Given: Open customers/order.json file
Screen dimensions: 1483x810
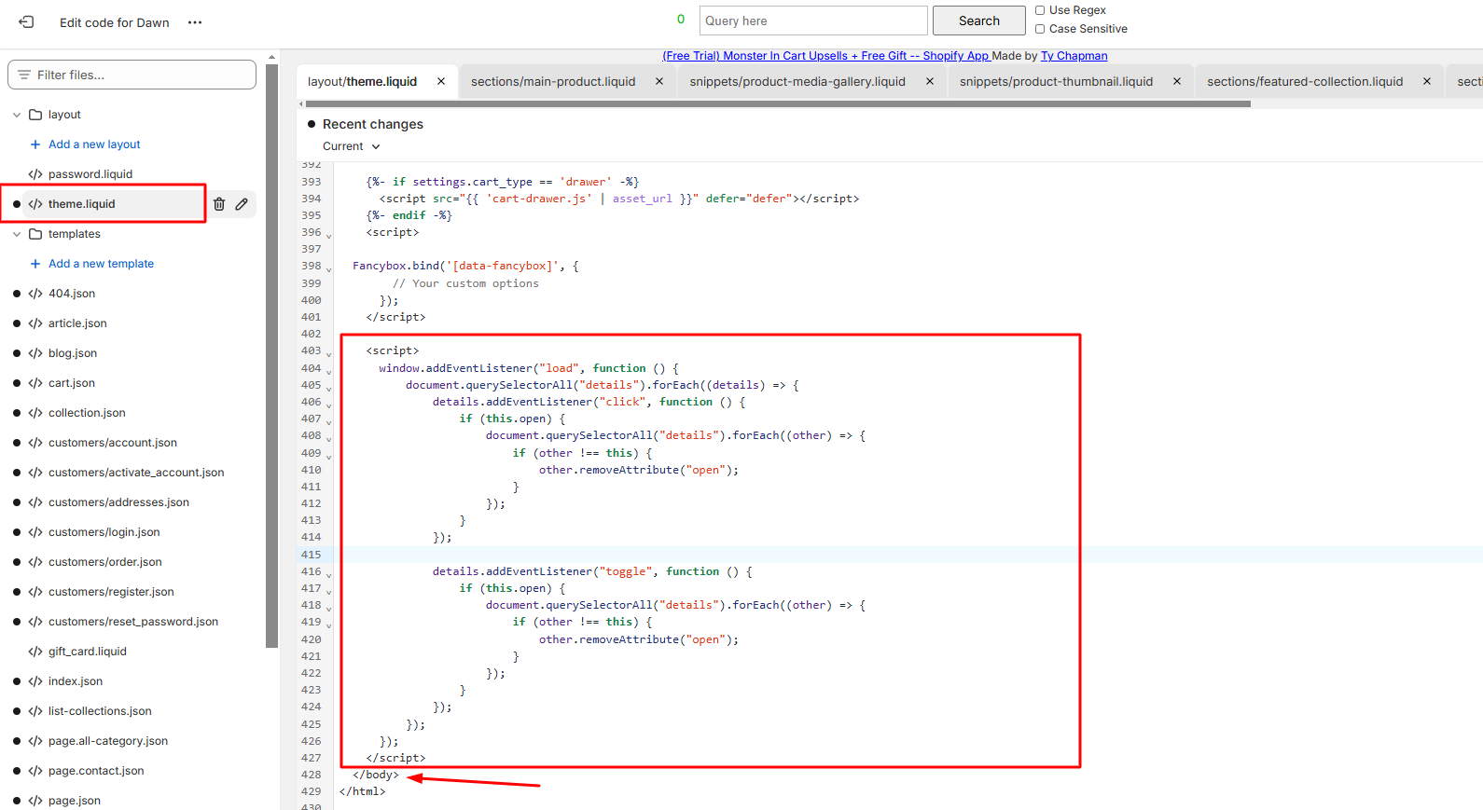Looking at the screenshot, I should 105,562.
